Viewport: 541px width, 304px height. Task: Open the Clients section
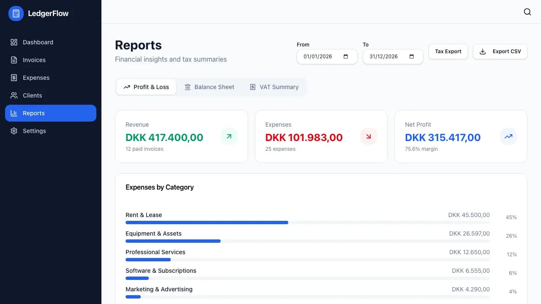pyautogui.click(x=51, y=95)
